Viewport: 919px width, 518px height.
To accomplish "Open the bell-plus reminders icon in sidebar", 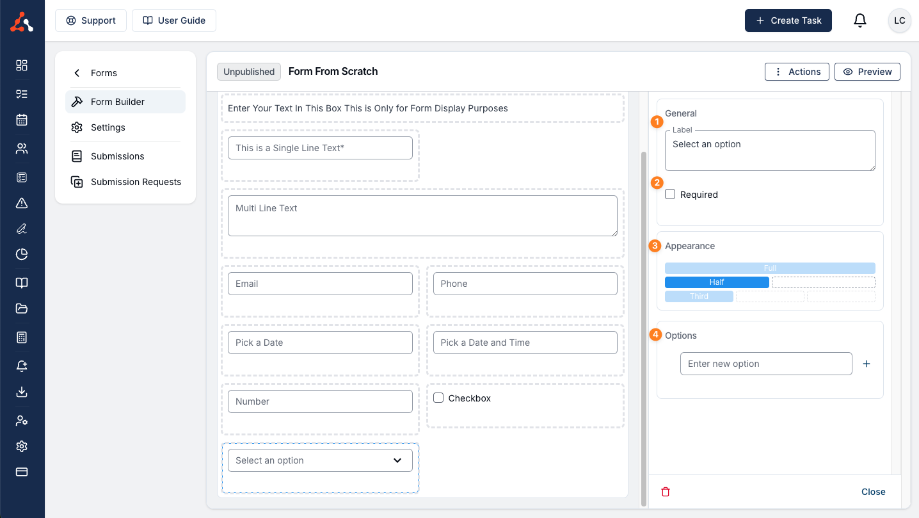I will tap(22, 366).
